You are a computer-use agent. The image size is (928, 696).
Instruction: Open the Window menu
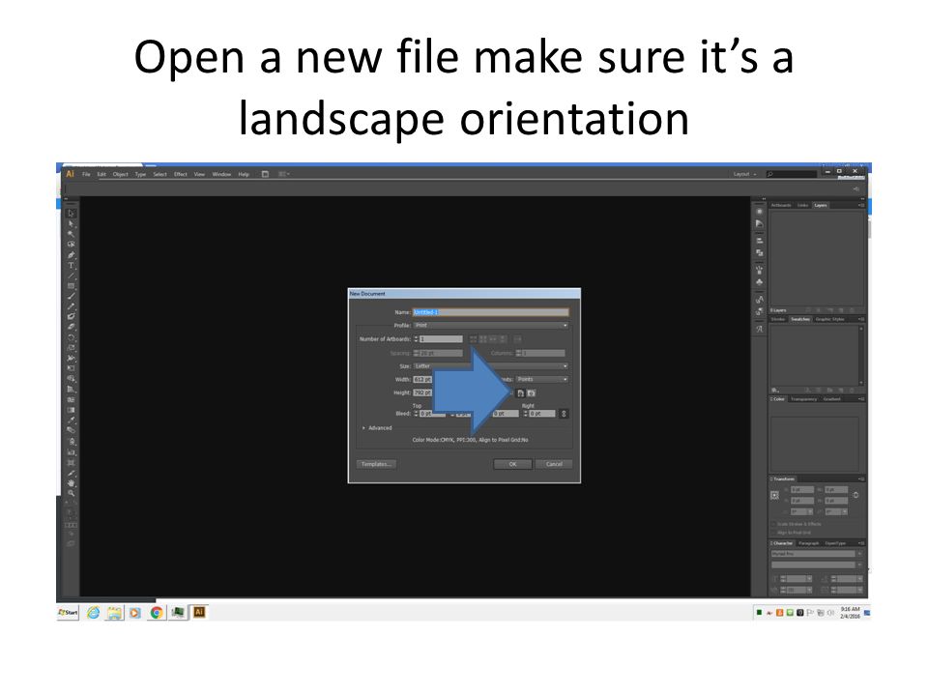pos(221,174)
